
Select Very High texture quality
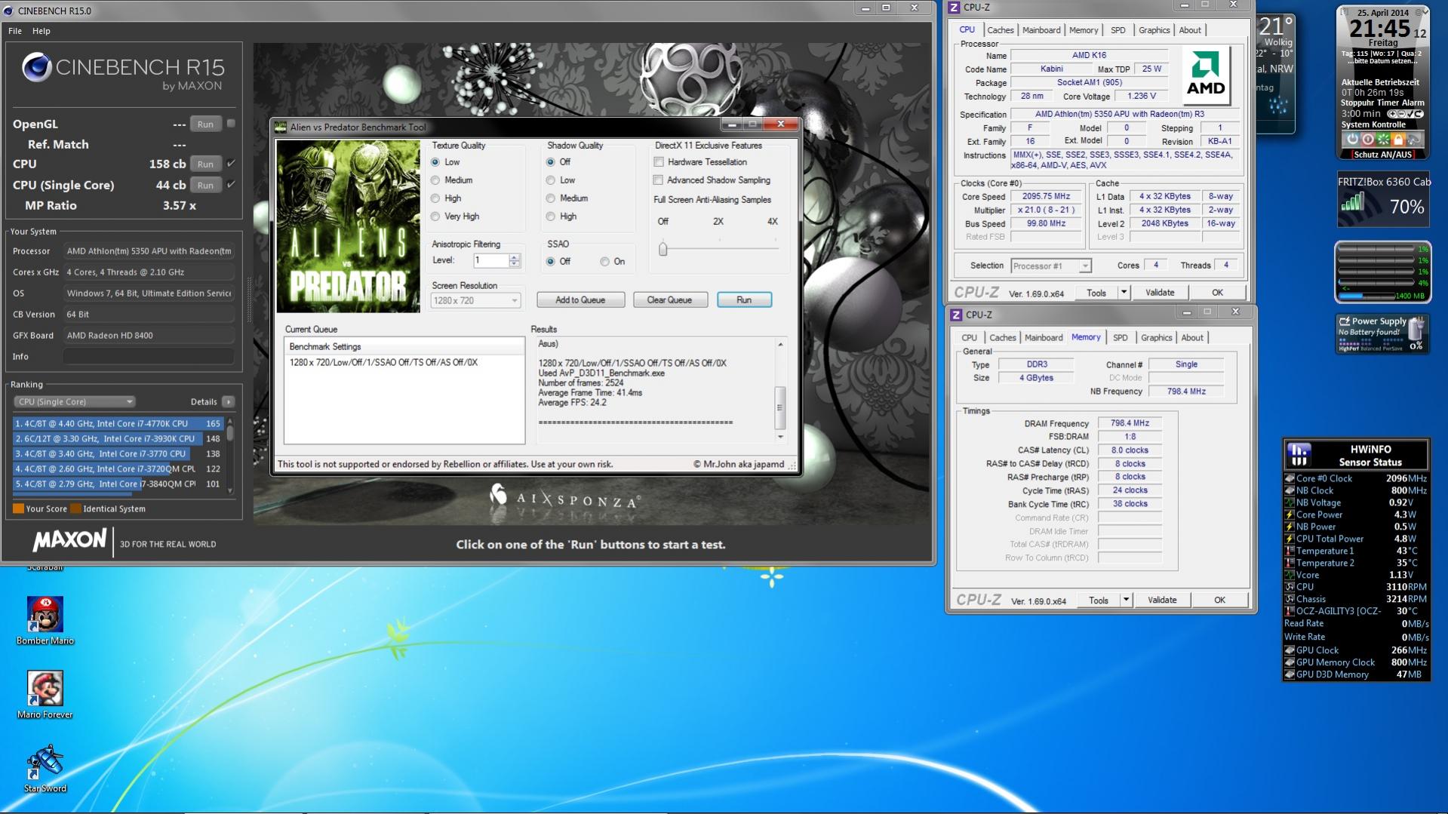click(x=435, y=217)
